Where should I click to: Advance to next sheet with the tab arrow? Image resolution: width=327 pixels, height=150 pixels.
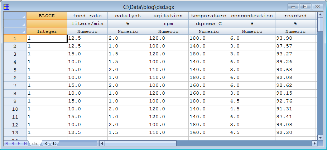(19, 143)
